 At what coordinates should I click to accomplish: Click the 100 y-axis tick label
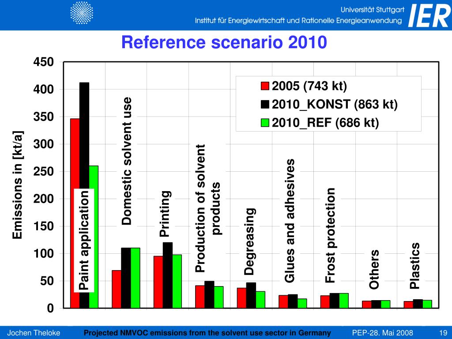(44, 253)
